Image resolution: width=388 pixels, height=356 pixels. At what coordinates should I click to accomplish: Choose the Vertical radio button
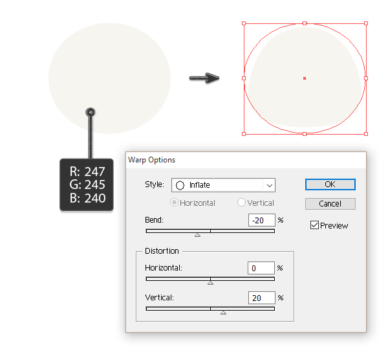(x=242, y=203)
